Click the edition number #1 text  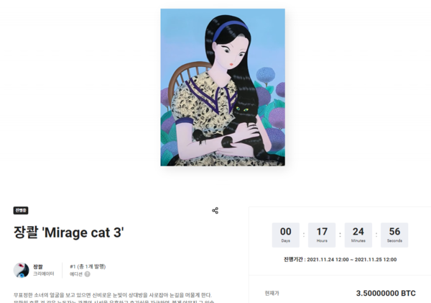(x=88, y=266)
